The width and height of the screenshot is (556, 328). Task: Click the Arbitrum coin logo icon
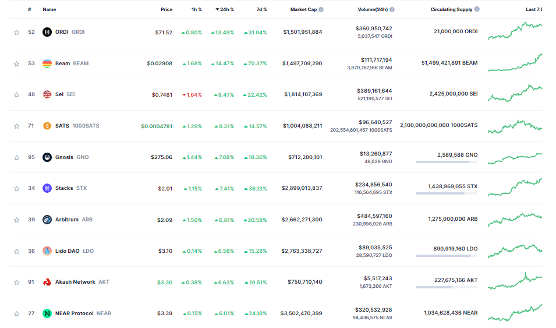point(47,220)
